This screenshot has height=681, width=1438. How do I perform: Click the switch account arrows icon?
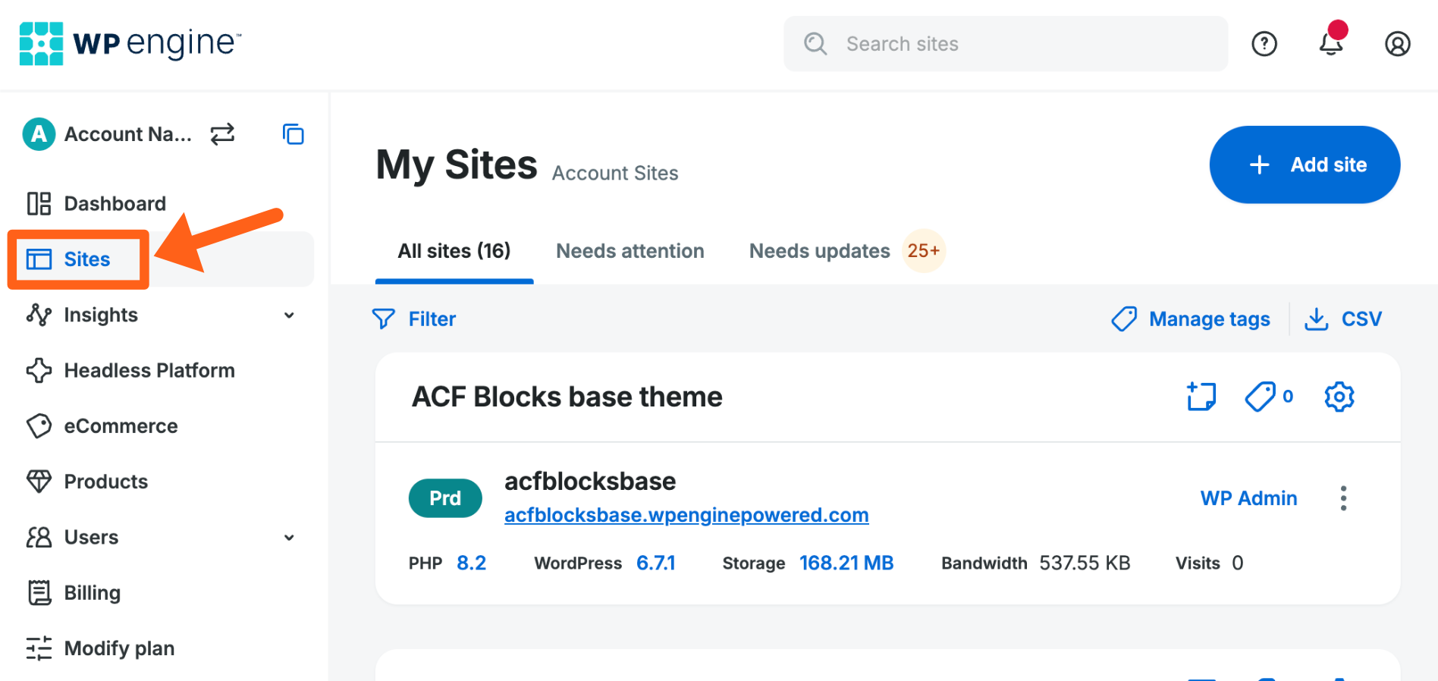click(222, 134)
